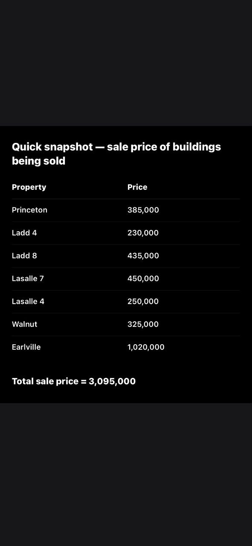The image size is (252, 546).
Task: Select the Earlville property name
Action: tap(26, 347)
